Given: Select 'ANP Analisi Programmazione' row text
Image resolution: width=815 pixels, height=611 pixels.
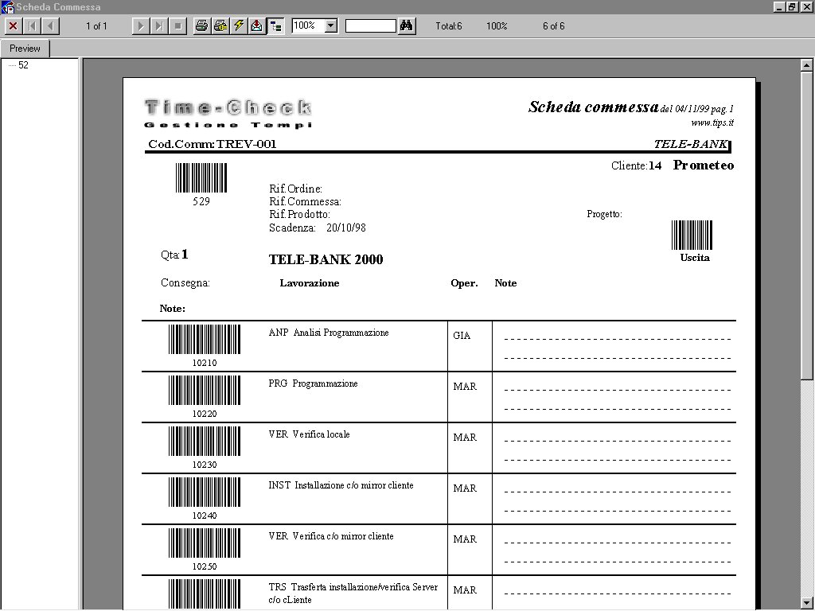Looking at the screenshot, I should point(329,333).
